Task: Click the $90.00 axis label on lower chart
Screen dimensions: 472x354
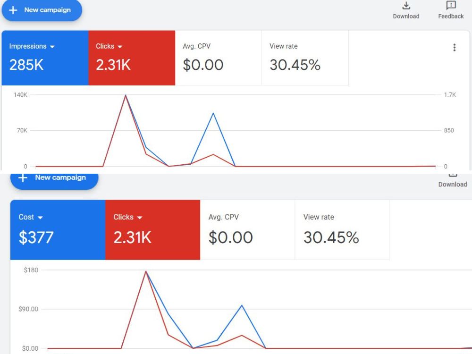Action: [28, 309]
